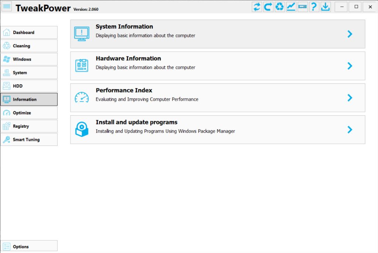Screen dimensions: 378x253
Task: Click the "Install and update programs" title text
Action: click(x=137, y=122)
